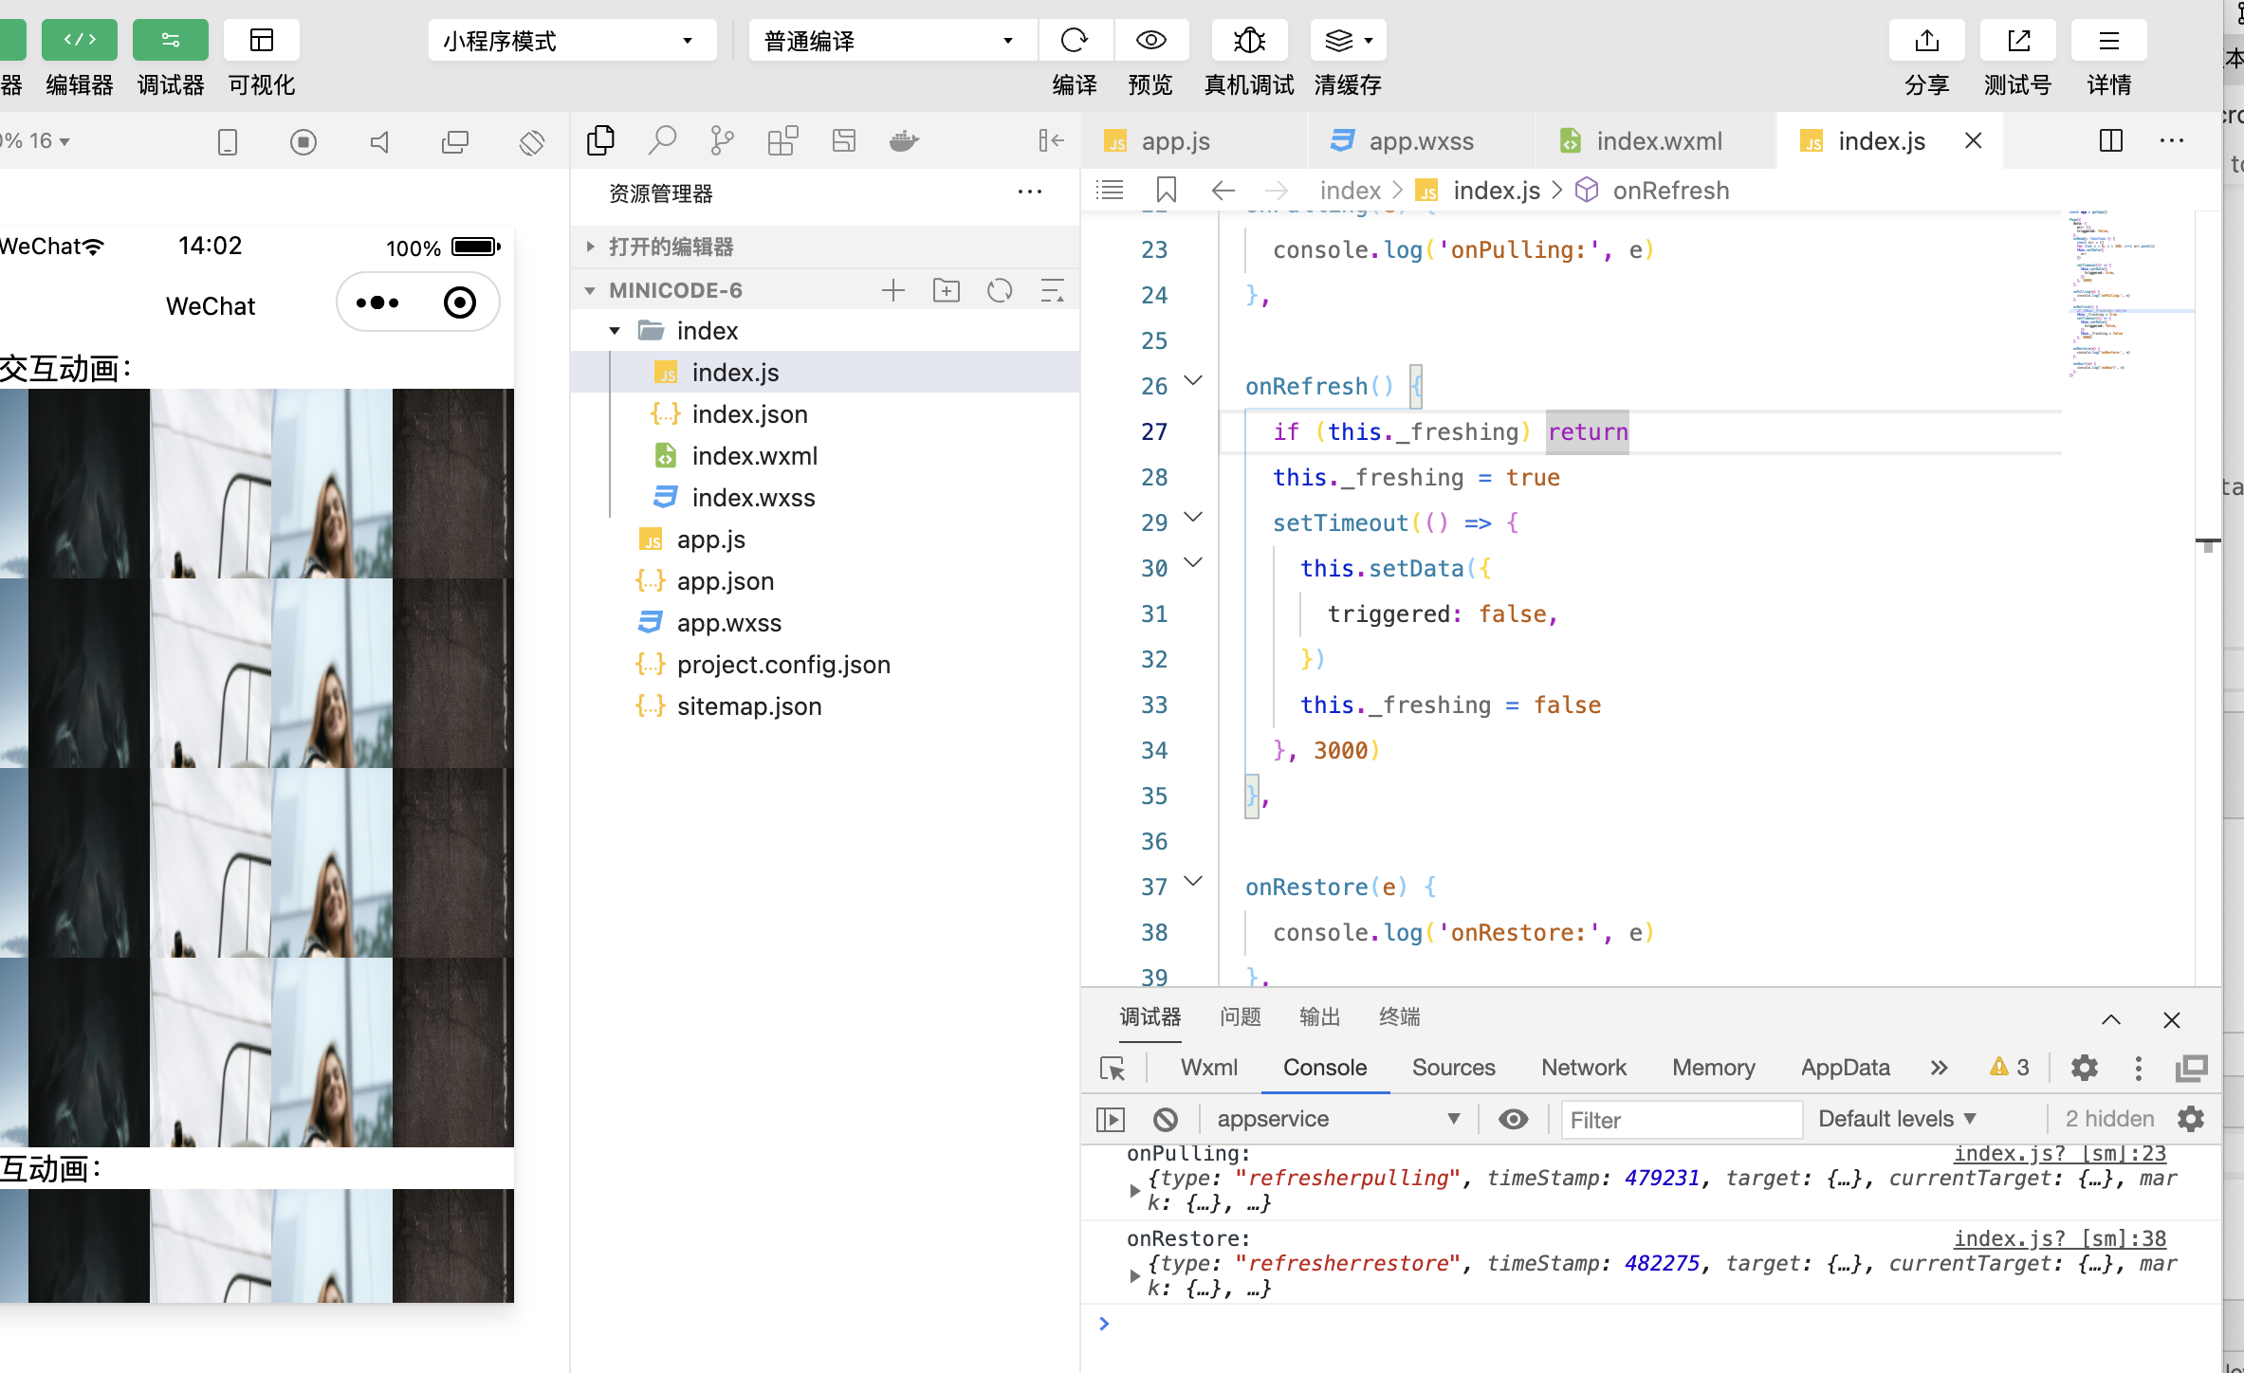Toggle the debugger green toolbar button

[170, 41]
